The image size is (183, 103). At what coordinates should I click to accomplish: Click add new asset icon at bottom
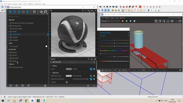coord(11,86)
